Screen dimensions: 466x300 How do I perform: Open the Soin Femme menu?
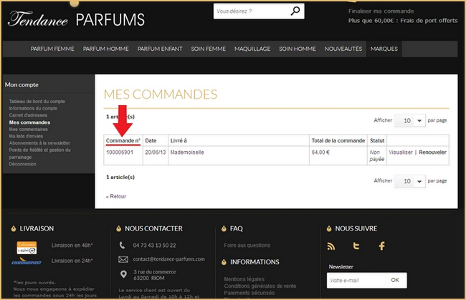tap(209, 49)
